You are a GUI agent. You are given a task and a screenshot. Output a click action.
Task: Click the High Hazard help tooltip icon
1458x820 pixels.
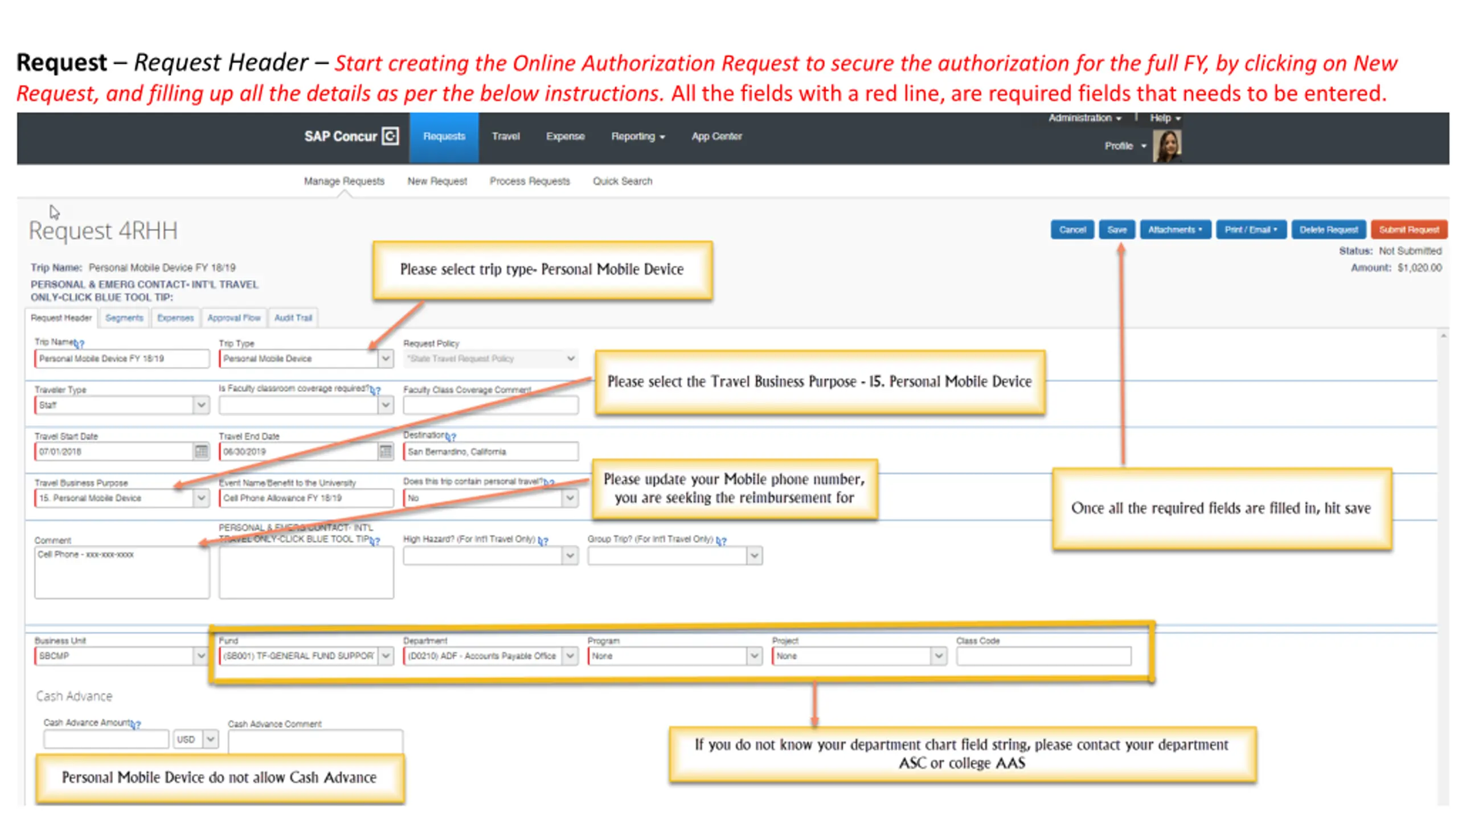click(543, 541)
